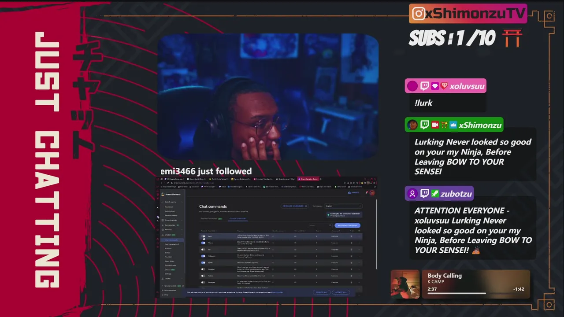
Task: Click trash icon on the Lastseen command row
Action: point(351,269)
